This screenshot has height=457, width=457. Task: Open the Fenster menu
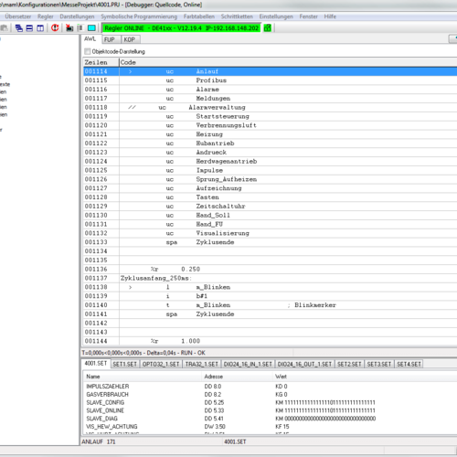click(308, 16)
